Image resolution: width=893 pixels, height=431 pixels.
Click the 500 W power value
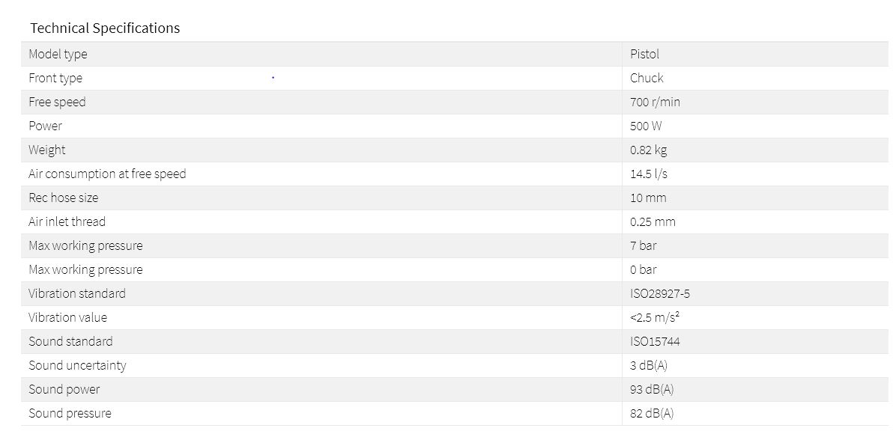(x=646, y=126)
